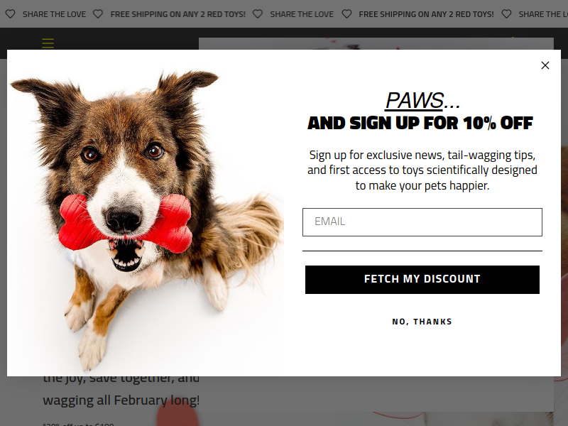Screen dimensions: 568x426
Task: Click heart icon before leftmost FREE SHIPPING text
Action: point(98,14)
